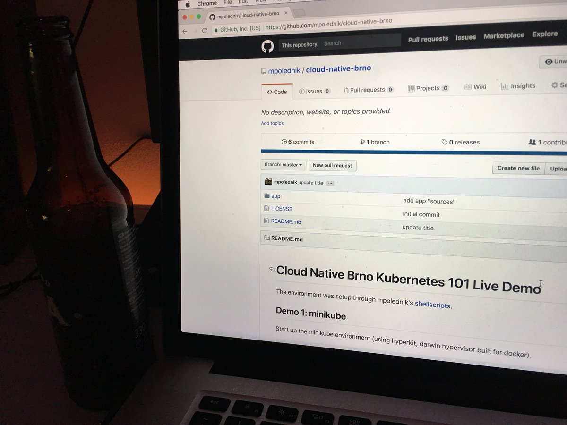Click the browser back arrow
Viewport: 567px width, 425px height.
(x=185, y=31)
